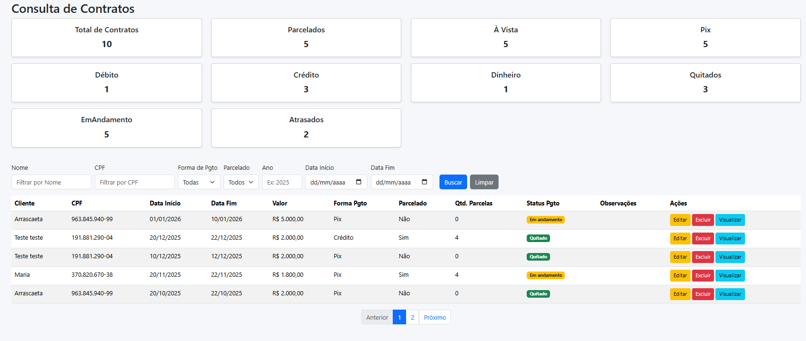Screen dimensions: 806x341
Task: Click the Quitado badge on Crédito row
Action: click(x=538, y=238)
